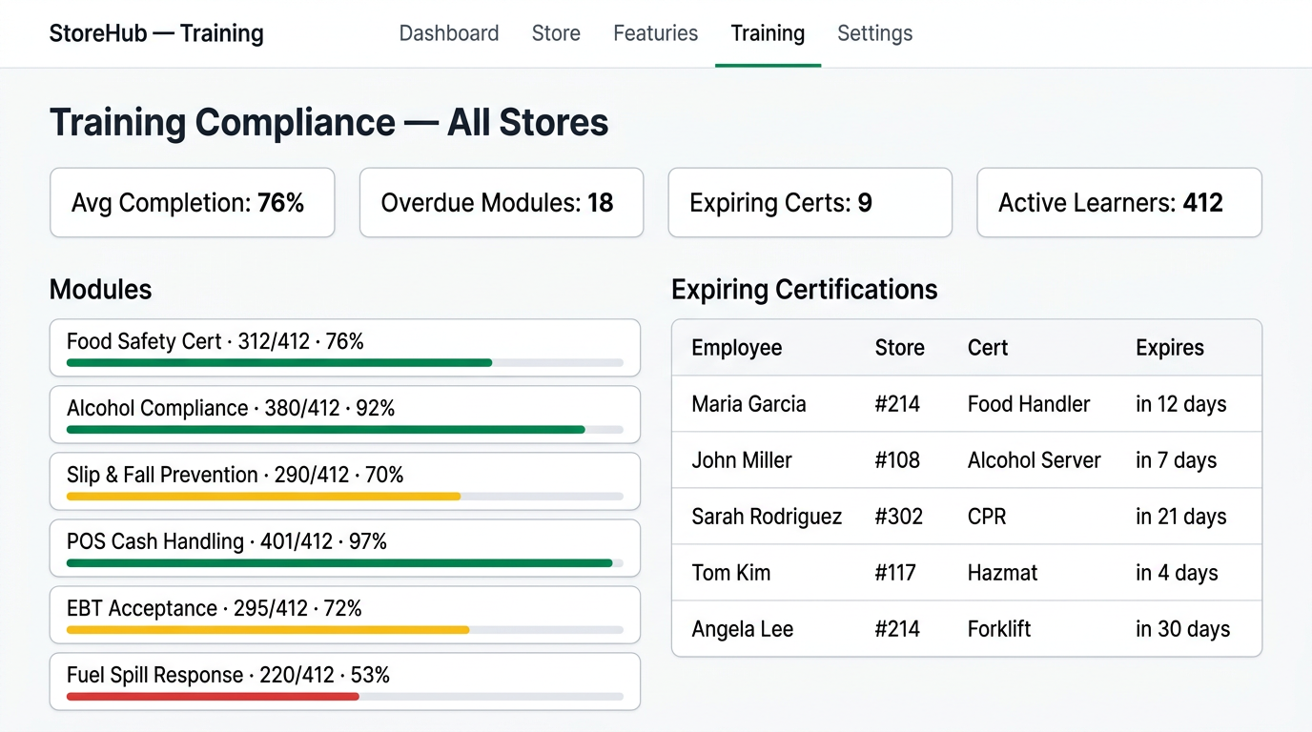Click the Training Compliance — All Stores title
The height and width of the screenshot is (732, 1312).
click(329, 123)
